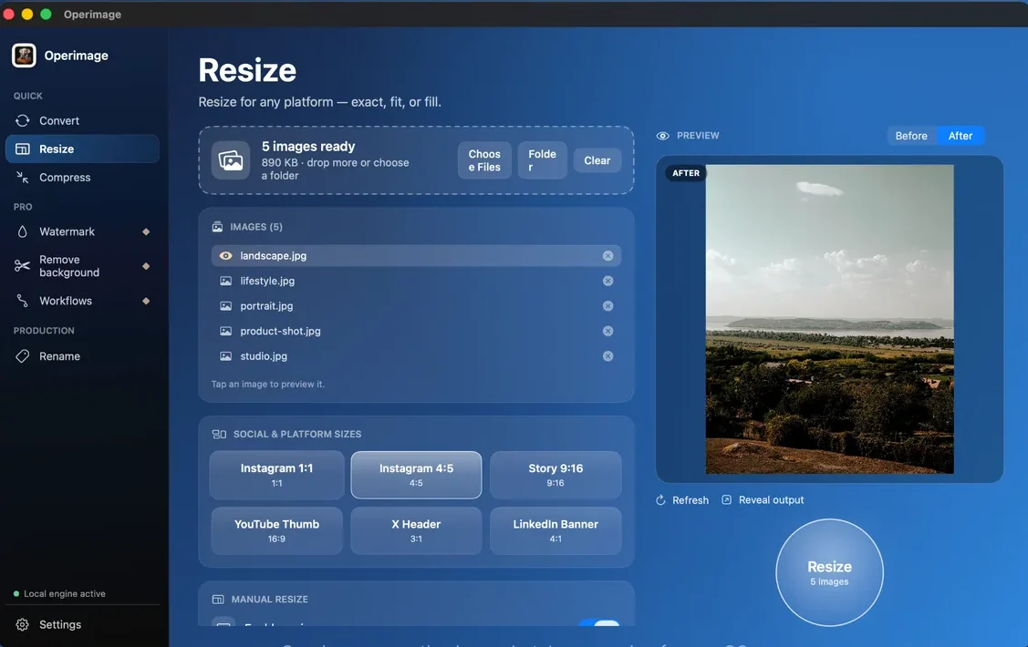Click the Local engine active status
1028x647 pixels.
point(59,594)
